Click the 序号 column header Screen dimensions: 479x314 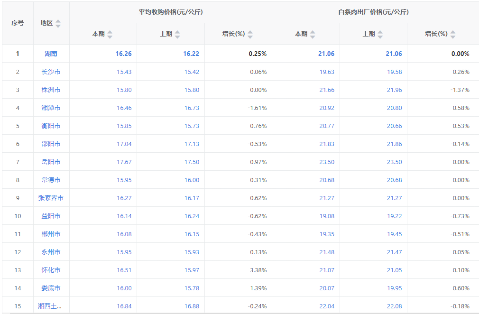18,23
